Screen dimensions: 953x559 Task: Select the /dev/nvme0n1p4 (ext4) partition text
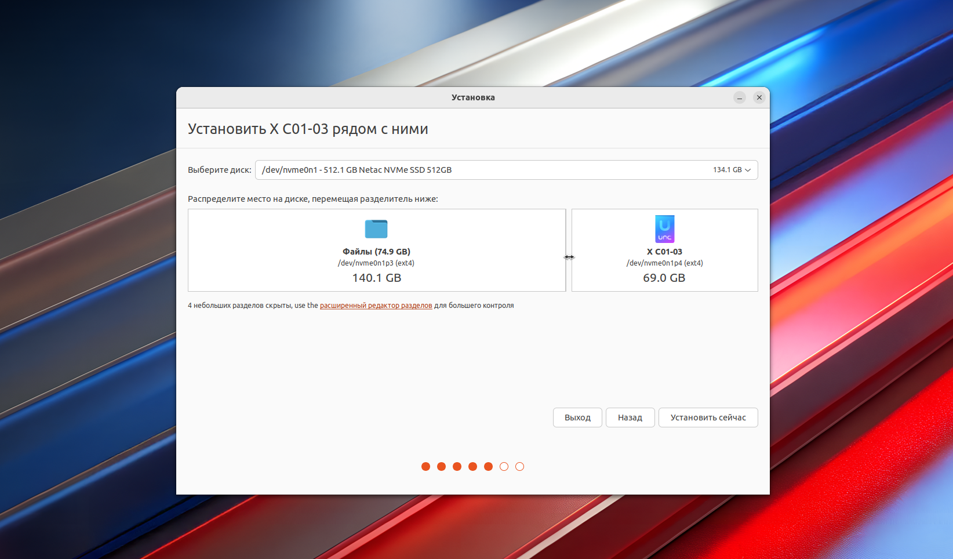[664, 263]
